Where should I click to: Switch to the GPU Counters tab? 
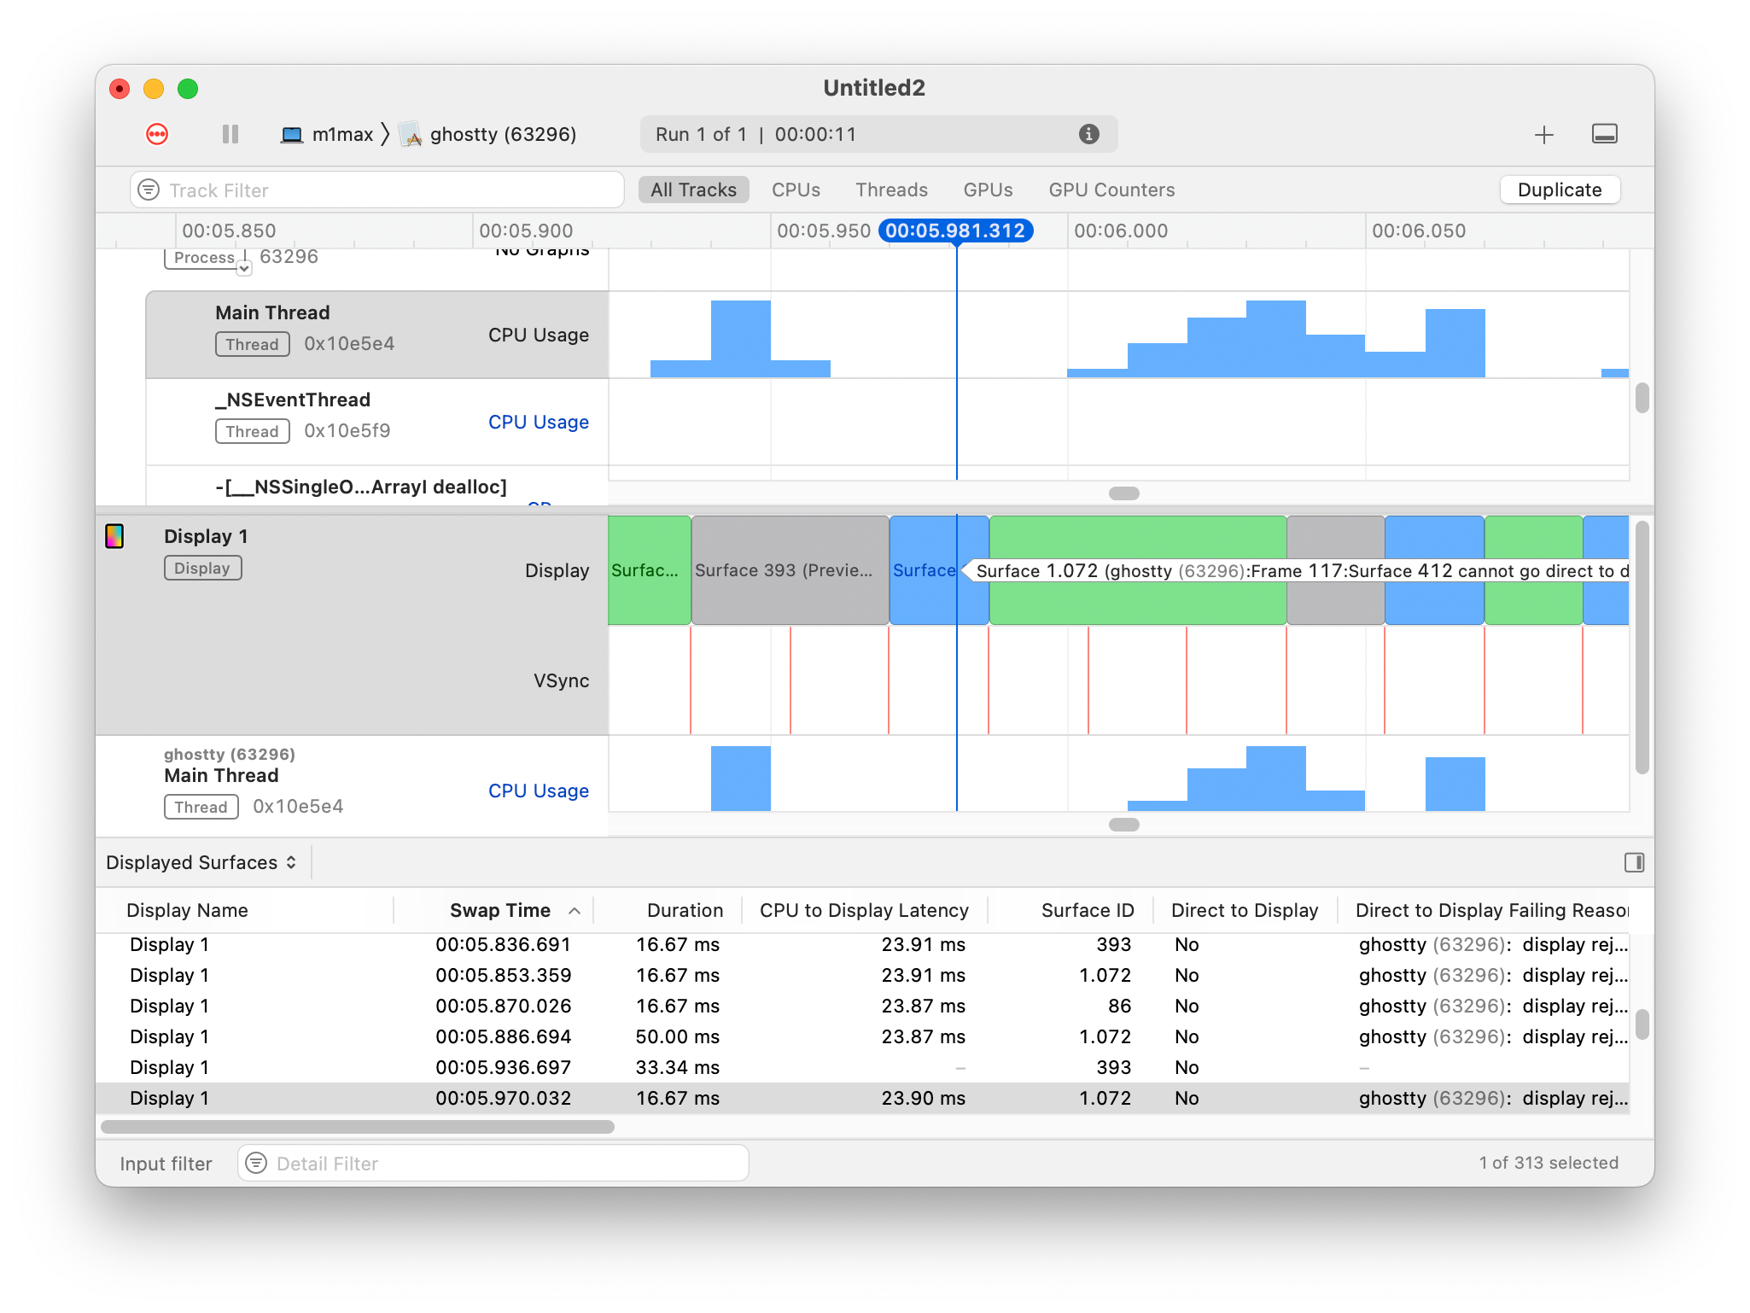click(x=1111, y=190)
